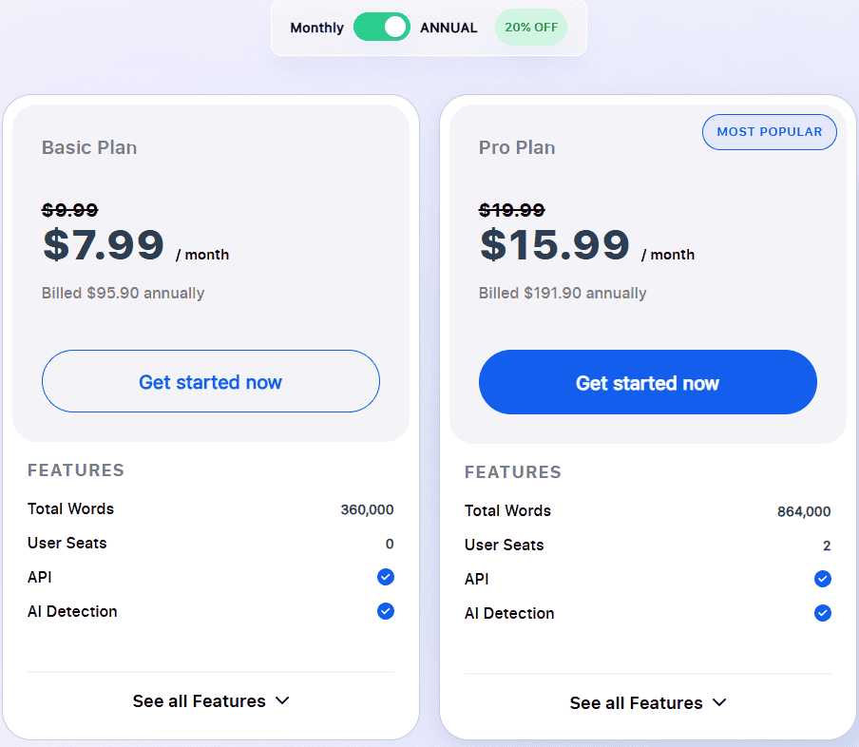Click Pro Plan AI Detection checkmark icon
Image resolution: width=859 pixels, height=747 pixels.
click(x=822, y=613)
